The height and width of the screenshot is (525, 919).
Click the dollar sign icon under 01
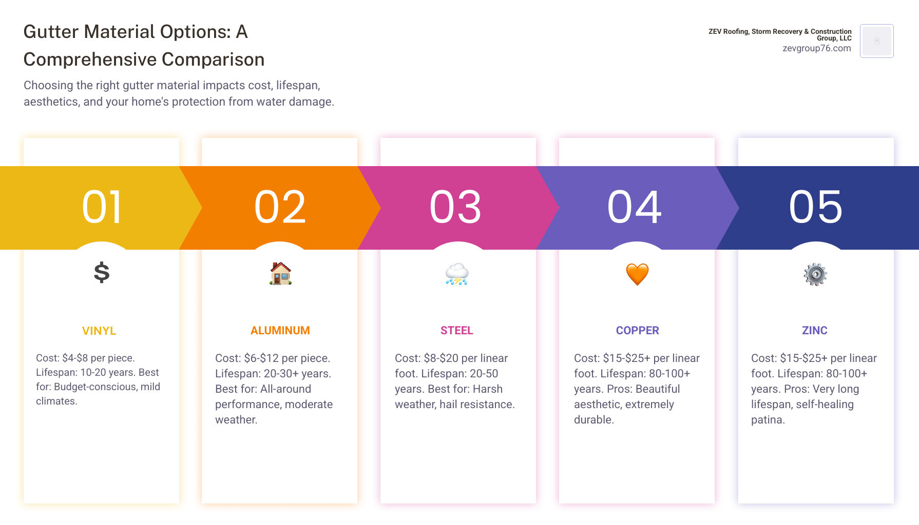click(x=102, y=273)
